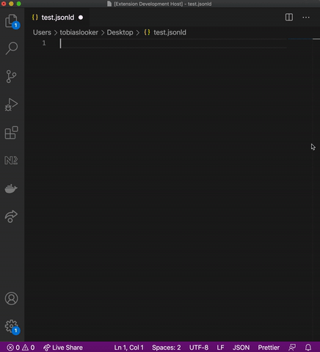Screen dimensions: 320x352
Task: Expand the Desktop breadcrumb folder
Action: (x=120, y=32)
